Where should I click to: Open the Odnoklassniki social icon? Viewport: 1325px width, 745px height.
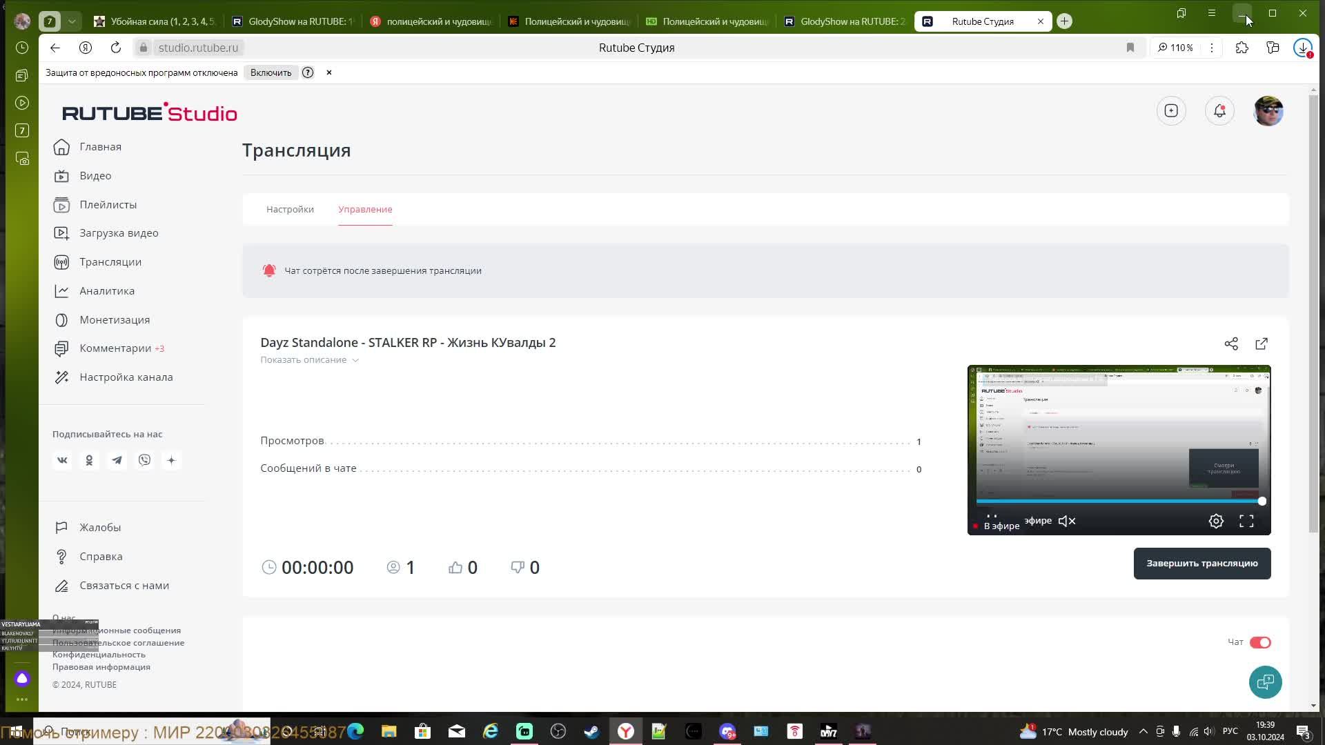point(89,460)
